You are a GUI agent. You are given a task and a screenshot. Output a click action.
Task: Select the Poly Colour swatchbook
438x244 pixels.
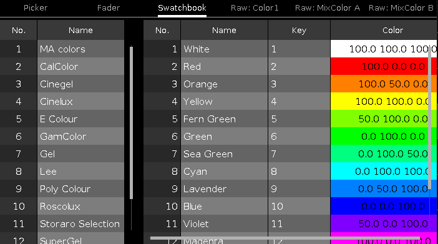coord(80,188)
